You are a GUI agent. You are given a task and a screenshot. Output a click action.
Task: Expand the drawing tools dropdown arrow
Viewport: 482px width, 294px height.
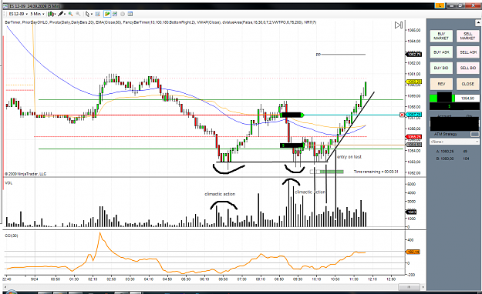click(65, 14)
